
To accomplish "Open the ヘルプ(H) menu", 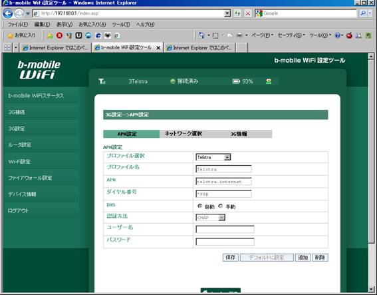I will pyautogui.click(x=145, y=25).
